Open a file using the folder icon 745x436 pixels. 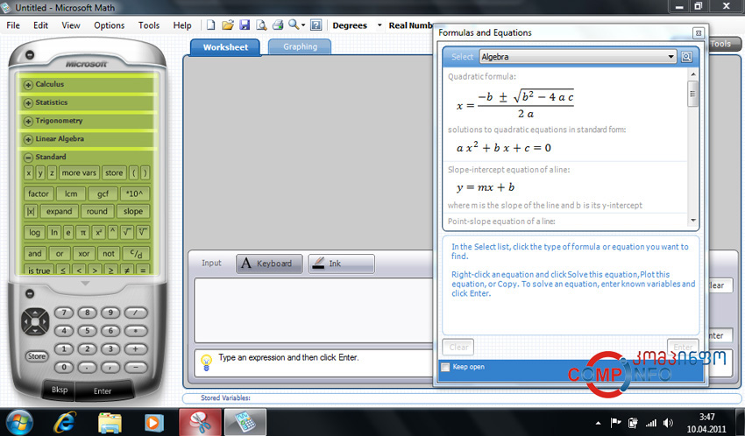(228, 25)
